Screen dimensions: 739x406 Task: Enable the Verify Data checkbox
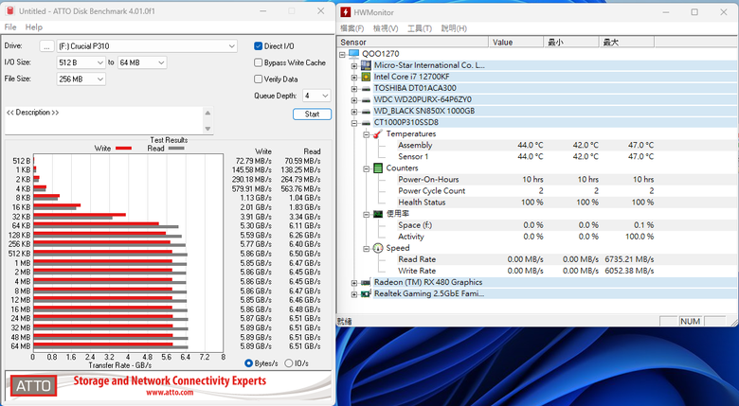click(x=258, y=79)
